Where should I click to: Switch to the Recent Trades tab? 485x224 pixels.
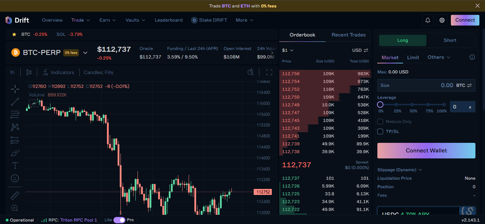pos(348,35)
